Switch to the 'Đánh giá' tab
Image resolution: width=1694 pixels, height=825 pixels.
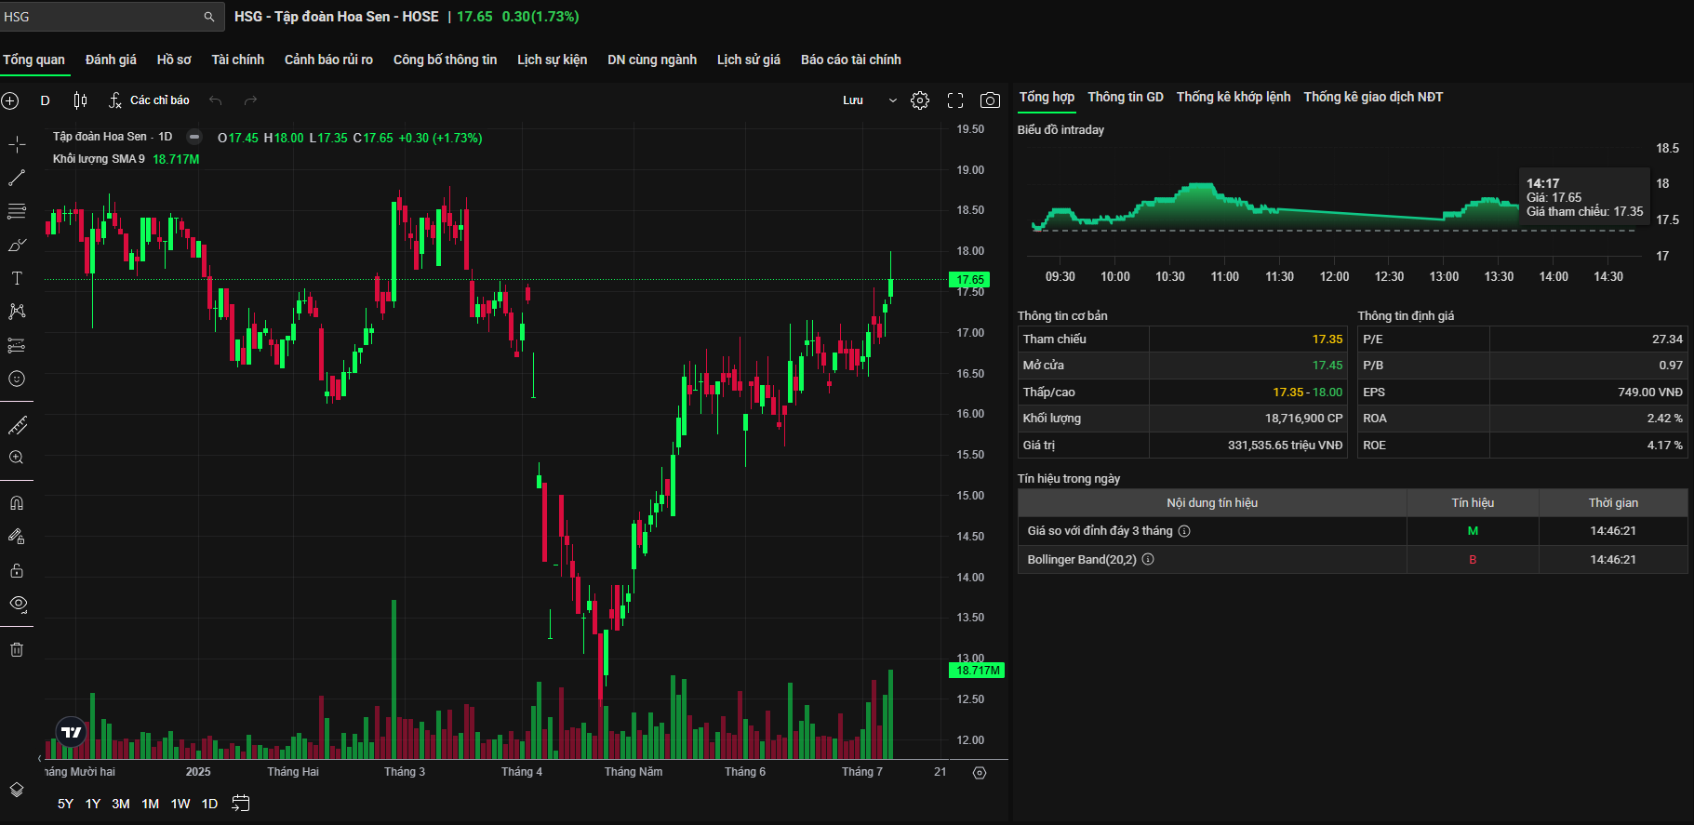coord(111,60)
